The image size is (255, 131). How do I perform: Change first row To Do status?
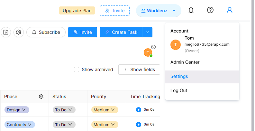(x=64, y=110)
